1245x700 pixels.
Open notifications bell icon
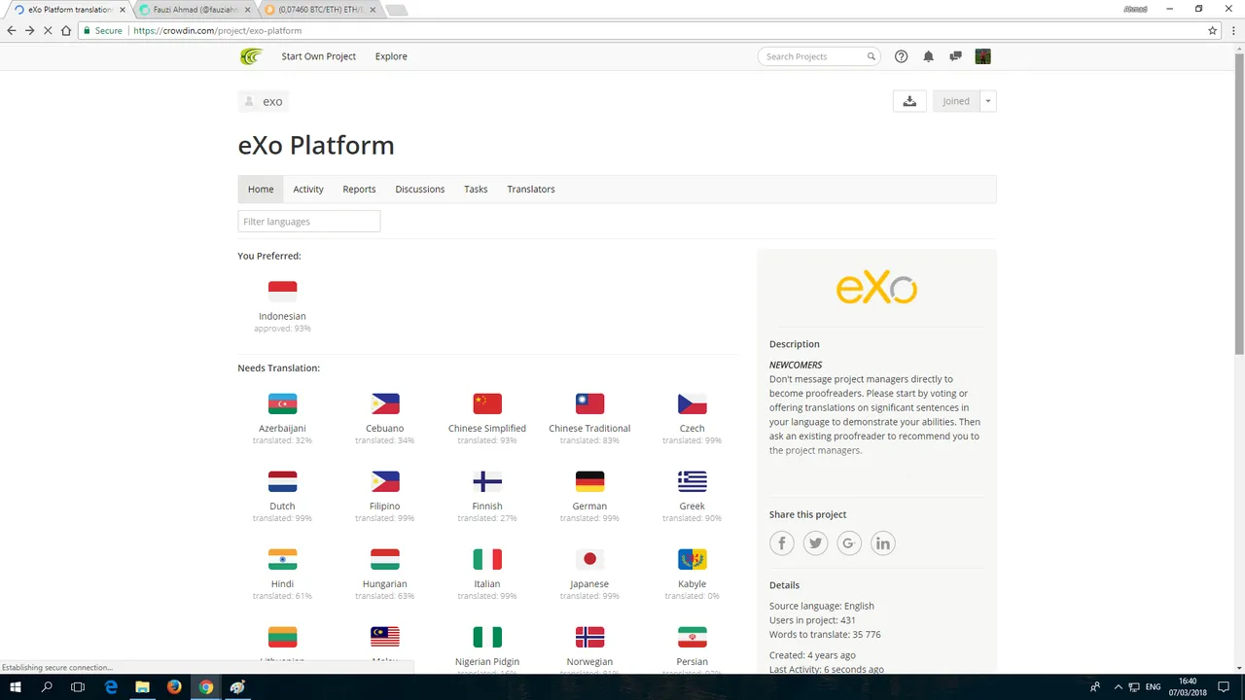tap(928, 56)
